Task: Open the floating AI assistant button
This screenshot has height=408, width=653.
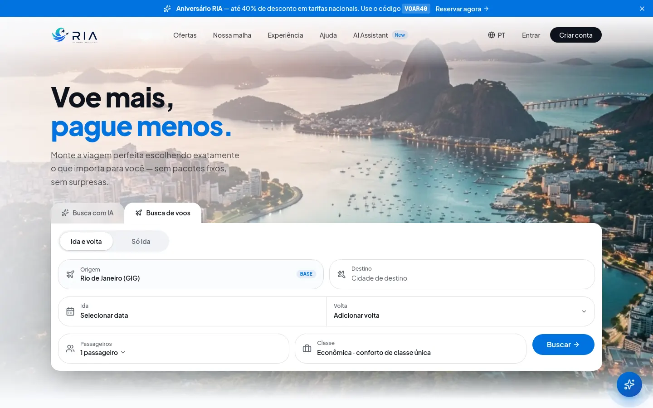Action: click(x=629, y=384)
